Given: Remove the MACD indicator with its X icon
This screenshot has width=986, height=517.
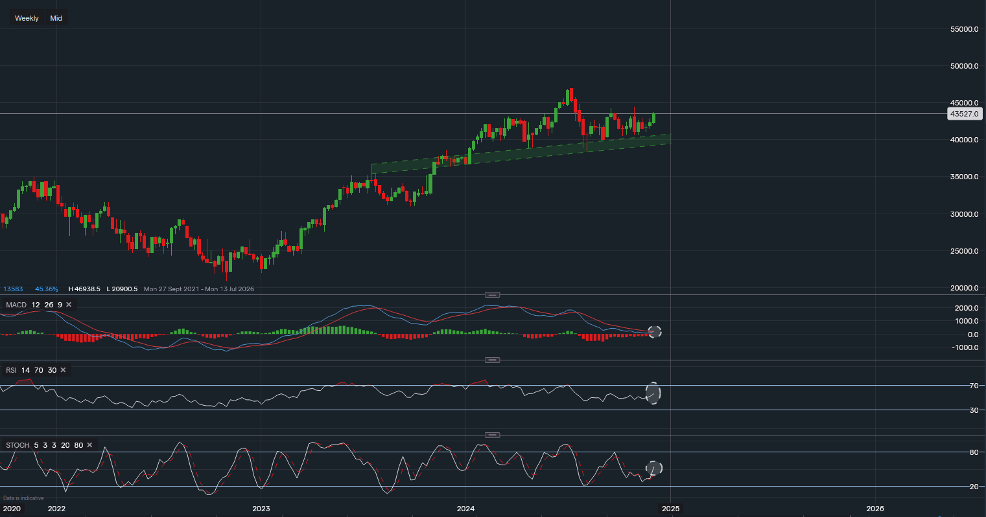Looking at the screenshot, I should click(x=69, y=304).
